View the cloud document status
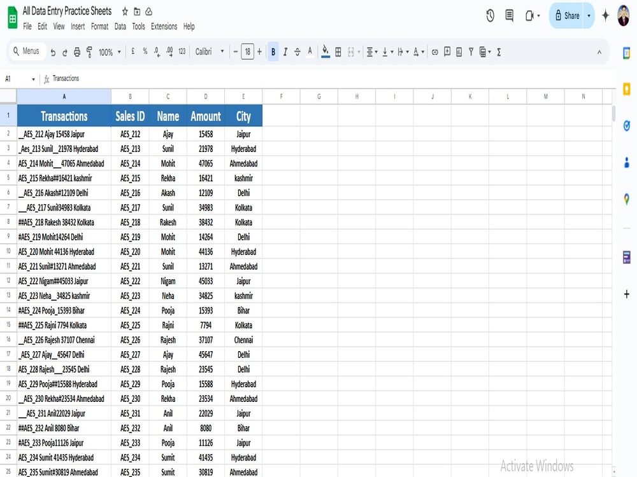This screenshot has height=477, width=637. [x=148, y=11]
